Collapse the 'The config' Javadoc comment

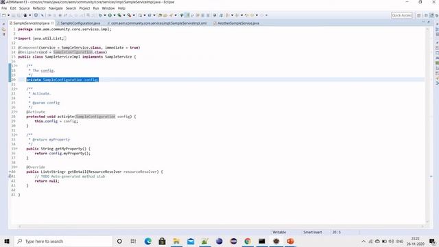point(16,66)
